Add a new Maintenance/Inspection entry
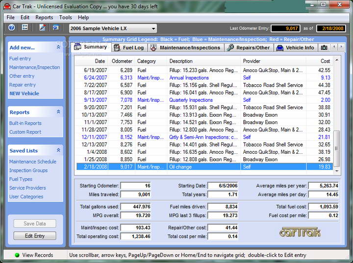Image resolution: width=353 pixels, height=263 pixels. pos(34,67)
